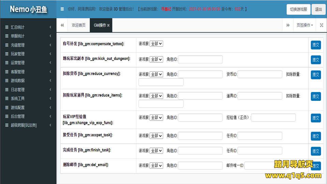This screenshot has width=327, height=184.
Task: Click the 退出 logout button
Action: 318,9
